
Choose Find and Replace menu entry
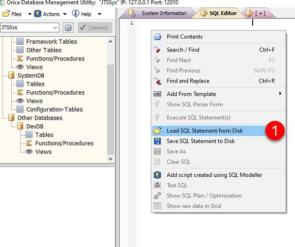[219, 81]
